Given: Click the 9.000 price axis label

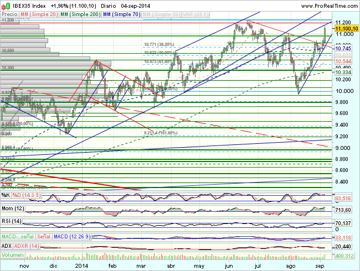Looking at the screenshot, I should pos(343,148).
